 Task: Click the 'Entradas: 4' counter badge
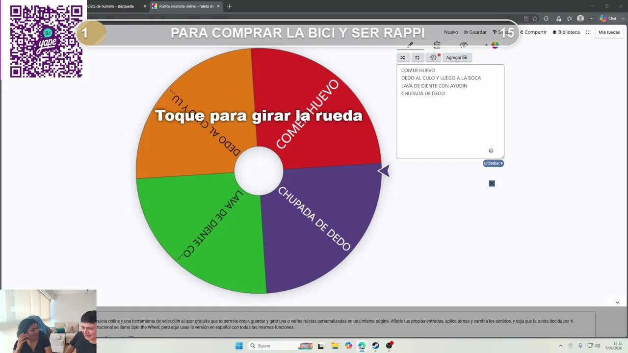pos(493,163)
